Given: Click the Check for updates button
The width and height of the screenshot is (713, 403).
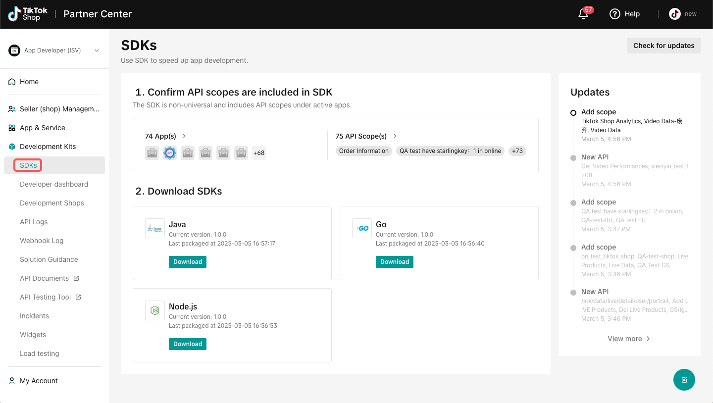Looking at the screenshot, I should tap(663, 46).
